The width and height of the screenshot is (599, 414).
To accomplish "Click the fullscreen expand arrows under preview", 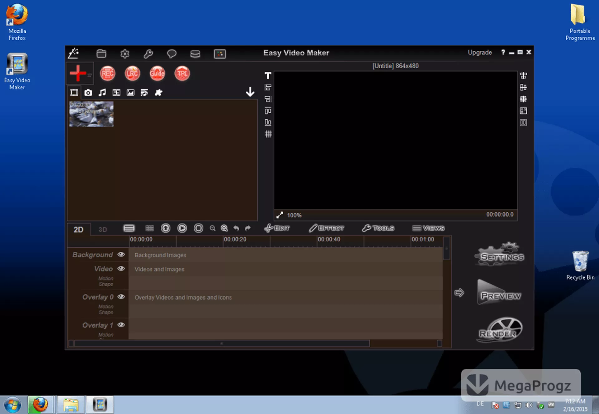I will pyautogui.click(x=280, y=215).
